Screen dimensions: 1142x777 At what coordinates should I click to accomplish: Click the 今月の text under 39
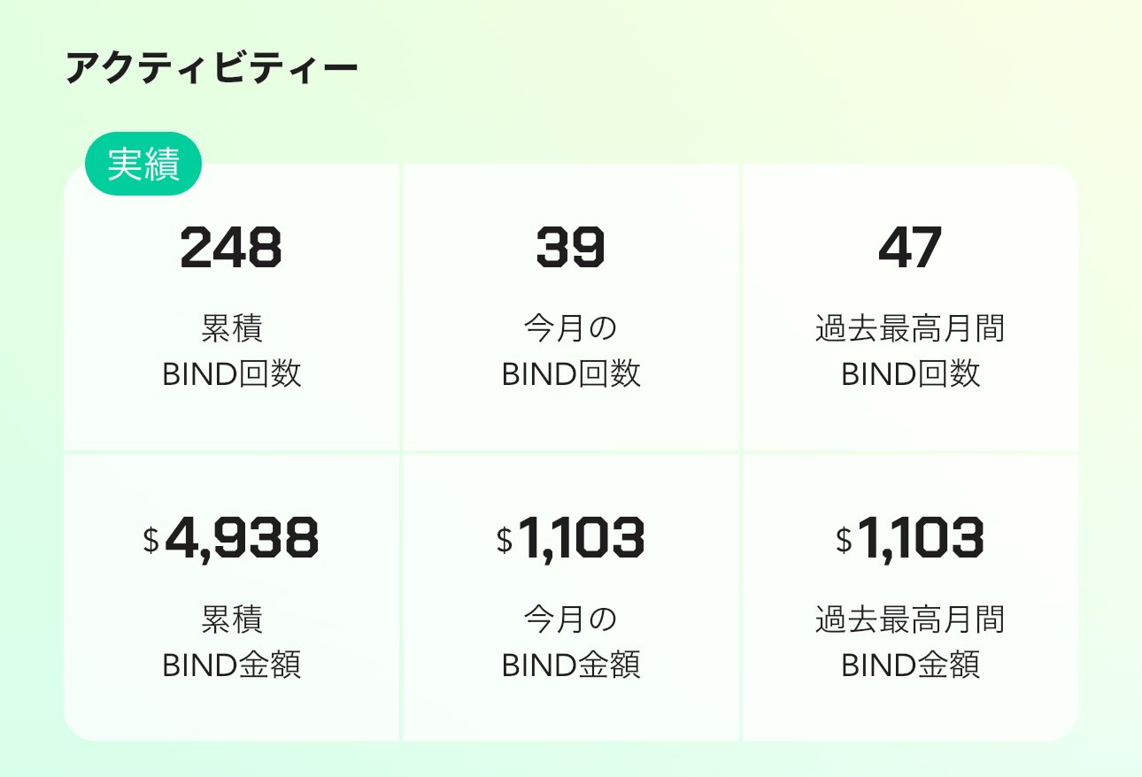[x=571, y=329]
